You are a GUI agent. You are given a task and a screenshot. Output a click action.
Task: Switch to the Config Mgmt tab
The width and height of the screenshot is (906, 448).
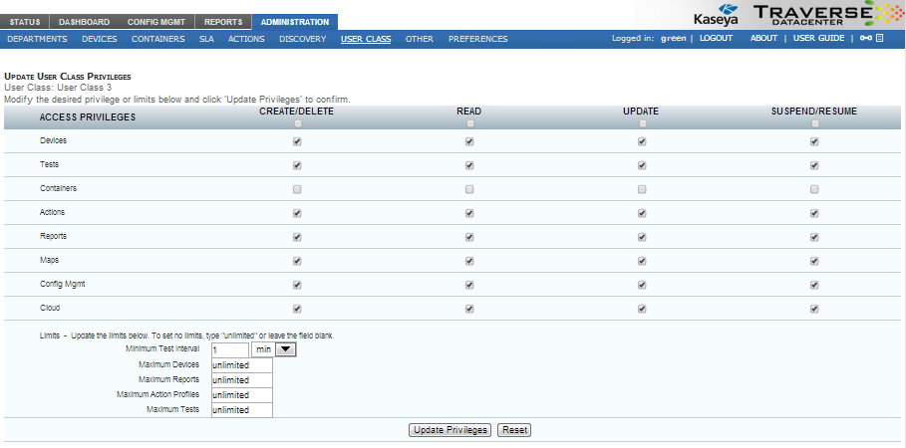154,22
